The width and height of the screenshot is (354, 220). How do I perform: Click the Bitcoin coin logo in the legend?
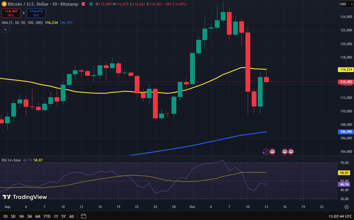[3, 4]
